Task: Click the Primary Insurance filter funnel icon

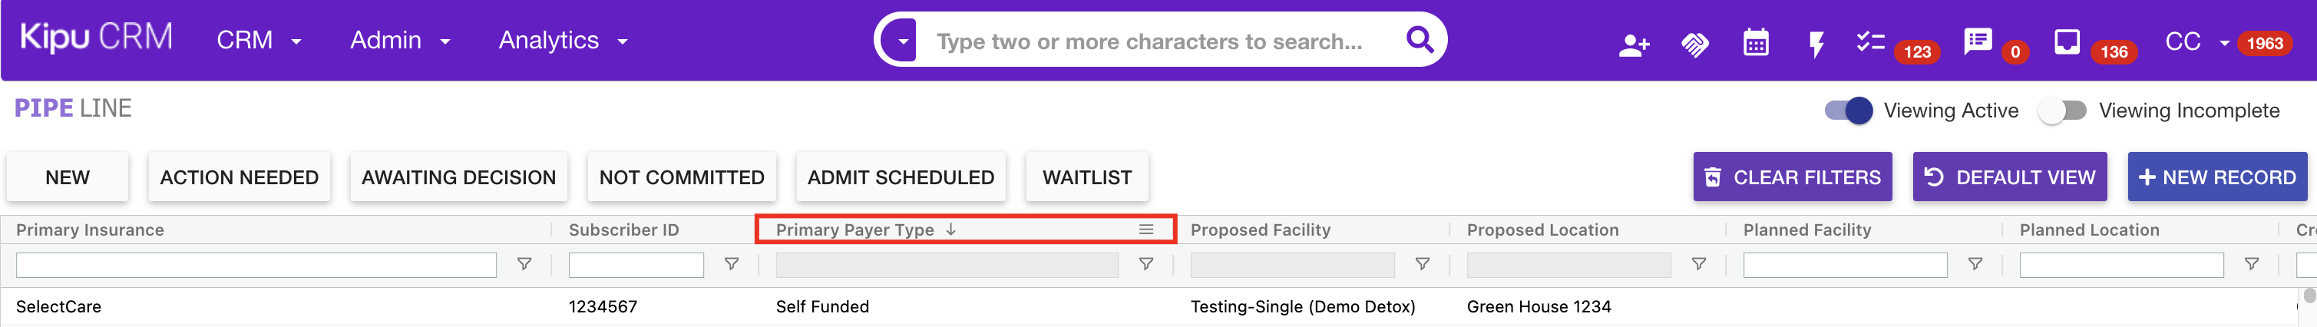Action: point(524,264)
